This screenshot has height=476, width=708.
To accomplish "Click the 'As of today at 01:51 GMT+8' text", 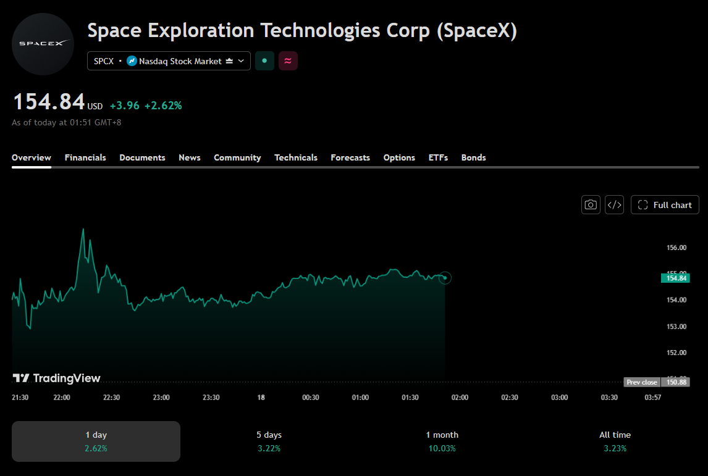I will coord(66,122).
